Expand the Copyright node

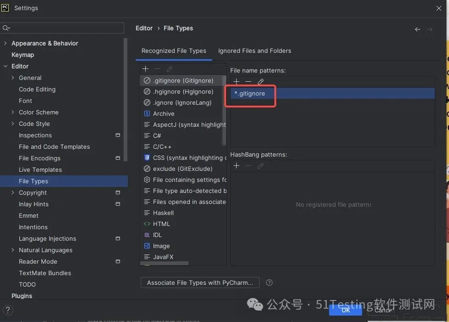(x=12, y=192)
